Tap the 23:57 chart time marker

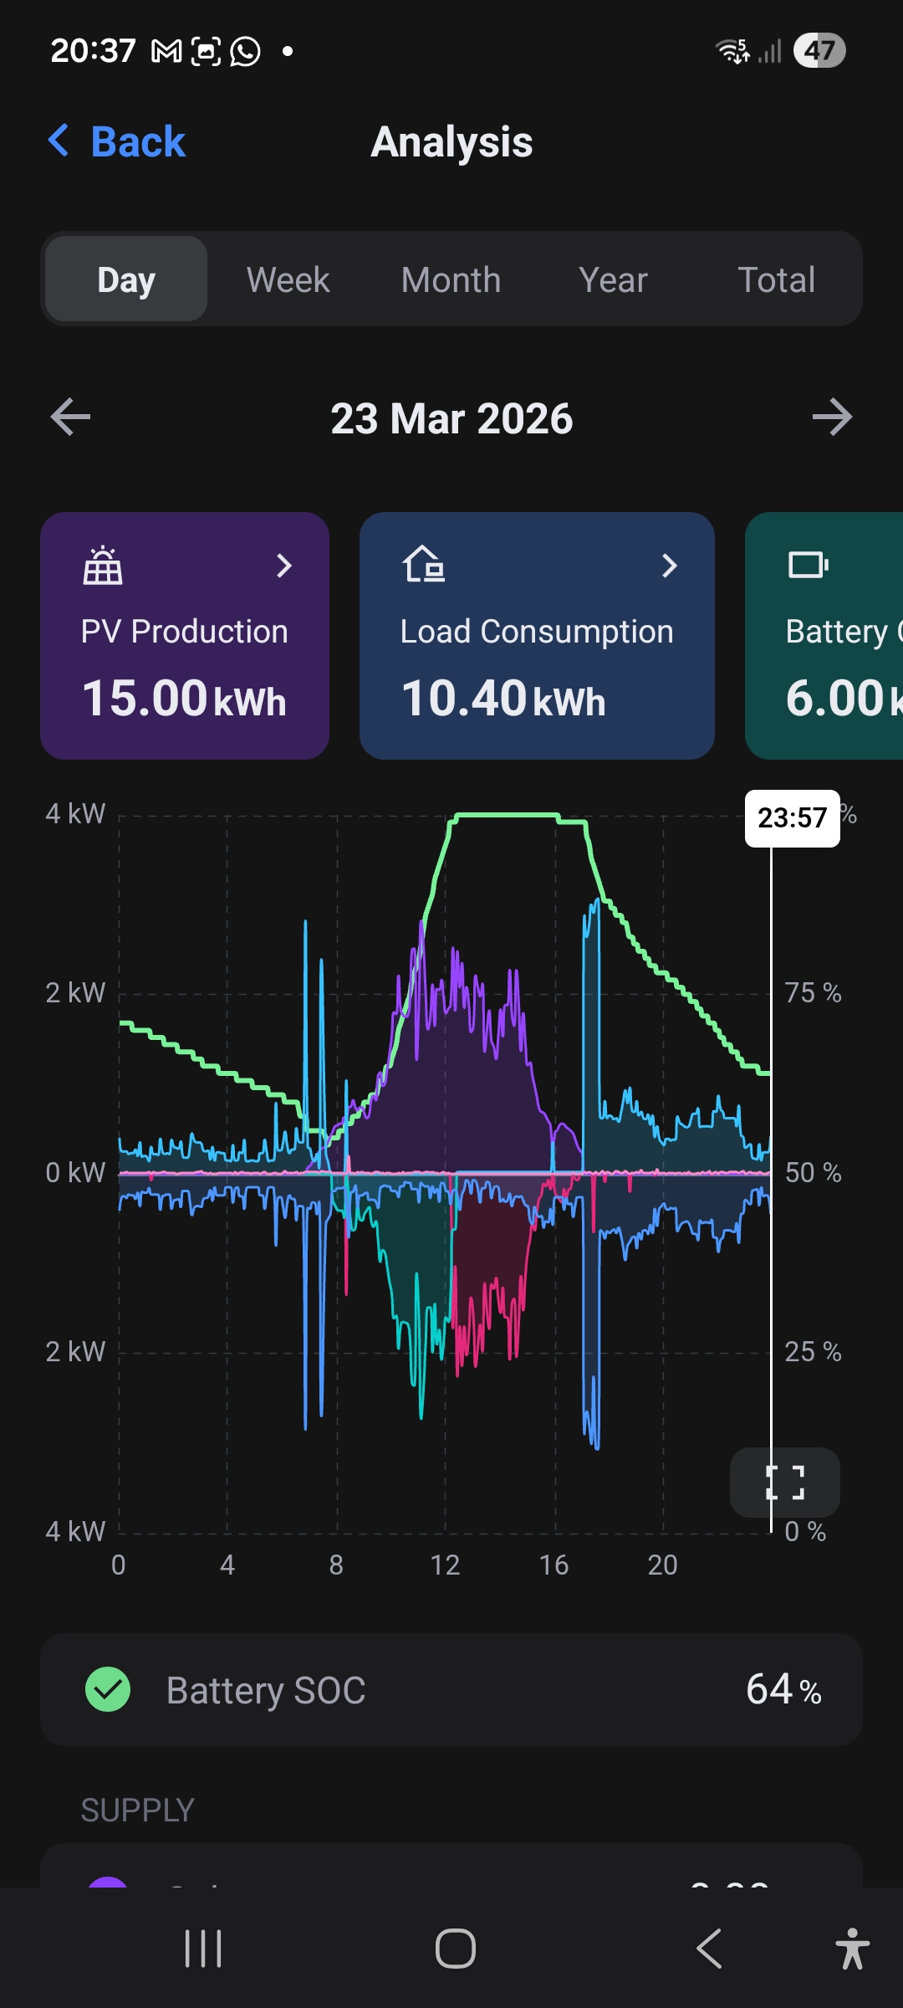pos(792,817)
